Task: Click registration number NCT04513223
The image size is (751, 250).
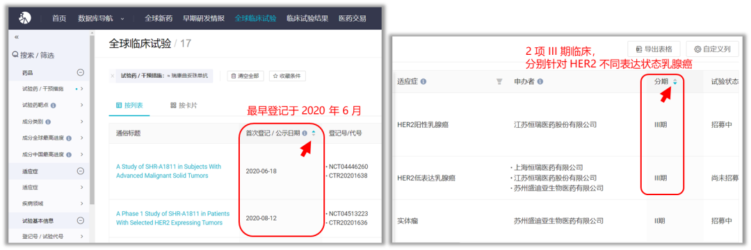Action: [348, 213]
